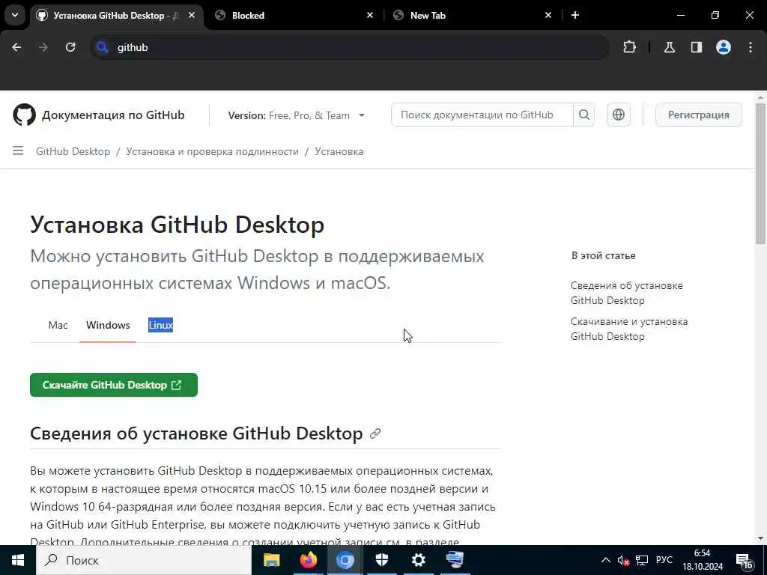The image size is (767, 575).
Task: Click the taskbar Поиск search box
Action: pos(143,560)
